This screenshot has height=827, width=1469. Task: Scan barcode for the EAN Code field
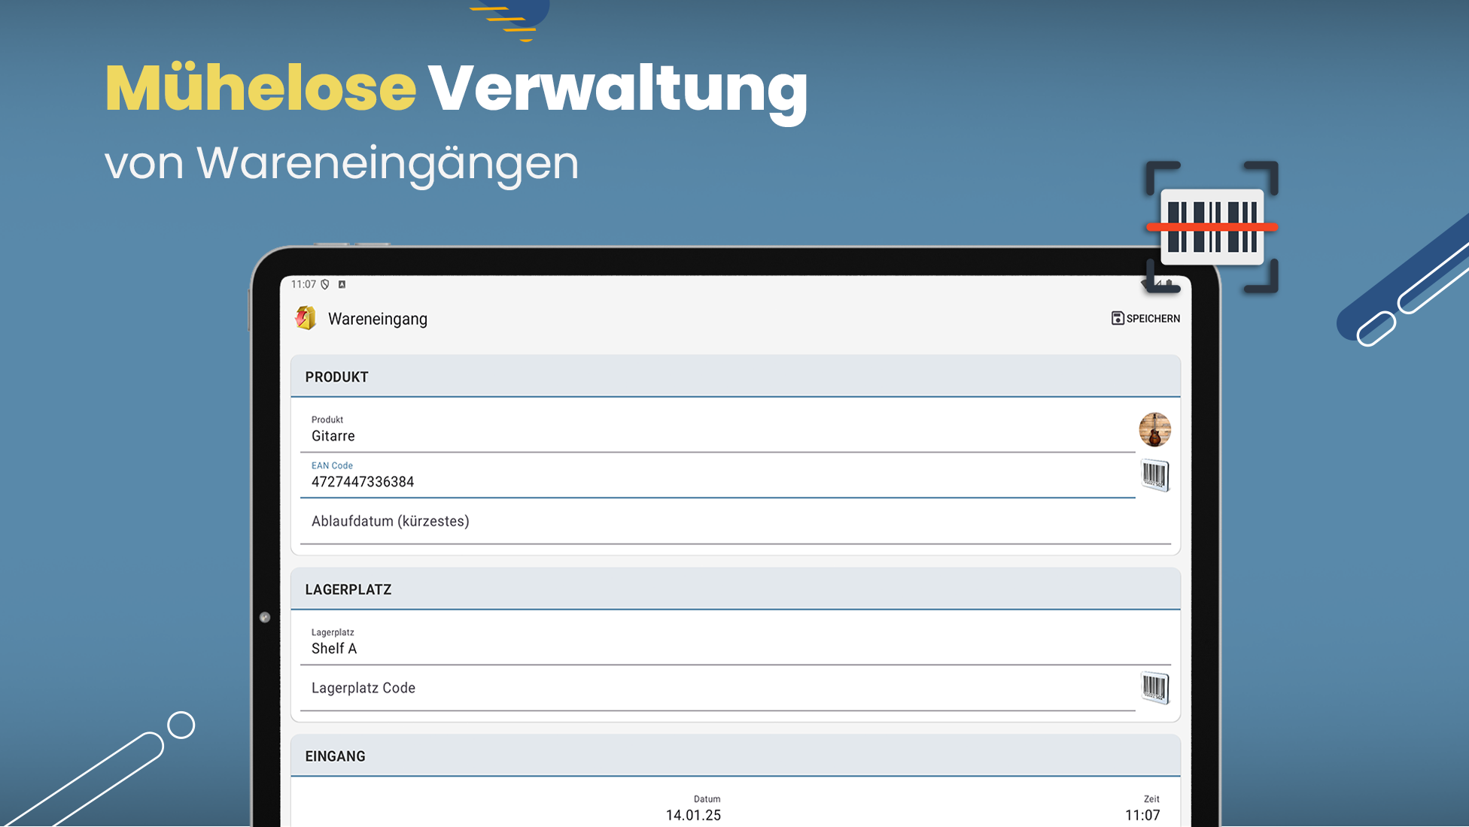pyautogui.click(x=1155, y=475)
